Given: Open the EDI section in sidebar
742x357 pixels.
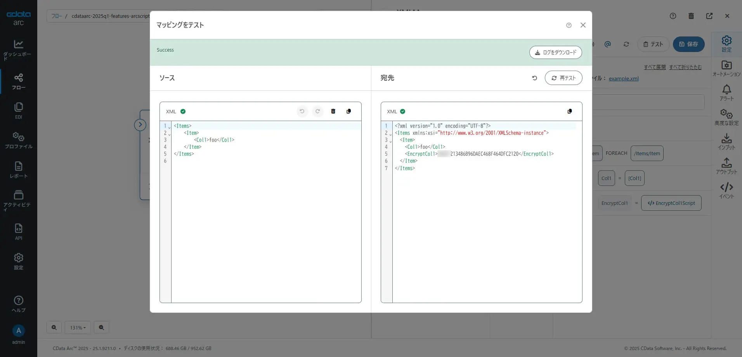Looking at the screenshot, I should [18, 111].
